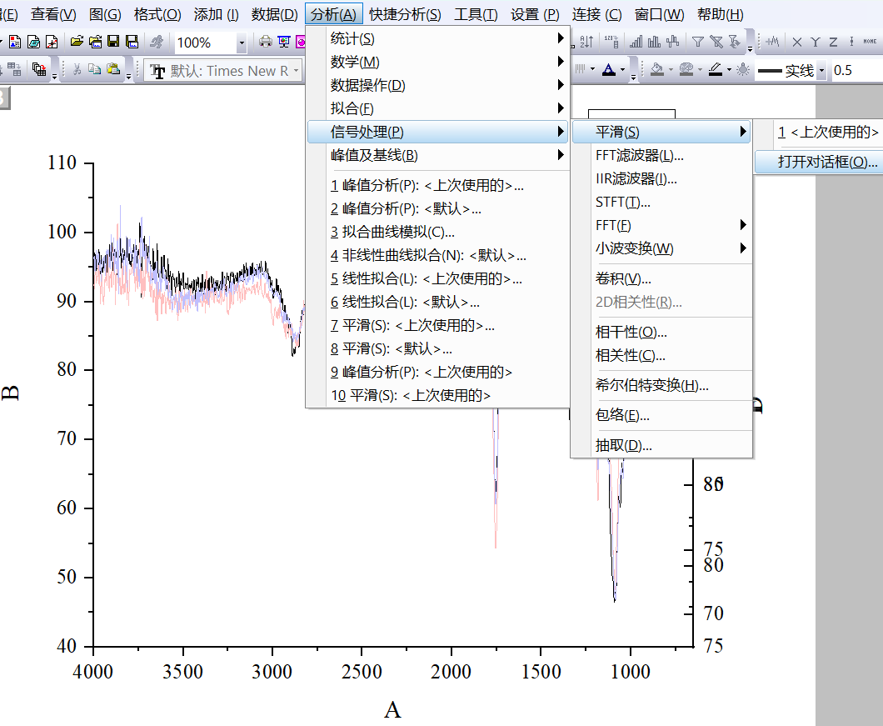Select the column statistics icon

[x=609, y=40]
